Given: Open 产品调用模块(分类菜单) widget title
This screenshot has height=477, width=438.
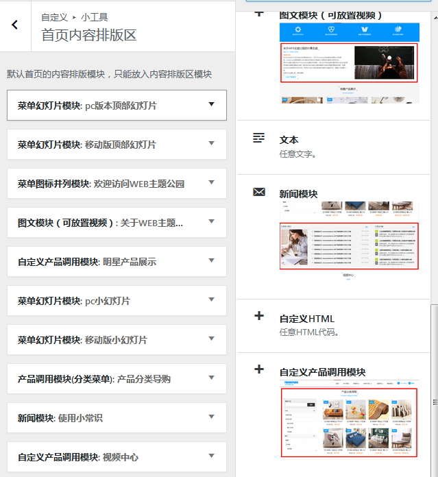Looking at the screenshot, I should tap(94, 379).
